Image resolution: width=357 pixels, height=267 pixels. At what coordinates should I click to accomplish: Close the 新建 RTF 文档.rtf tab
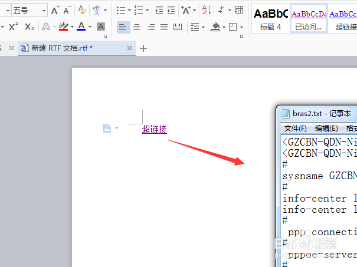pos(129,48)
